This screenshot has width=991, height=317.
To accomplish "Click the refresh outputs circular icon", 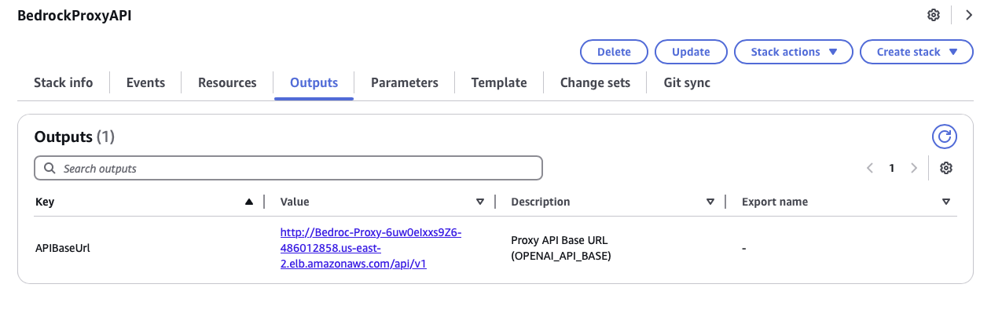I will point(945,137).
